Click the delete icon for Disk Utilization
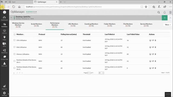 (x=155, y=47)
